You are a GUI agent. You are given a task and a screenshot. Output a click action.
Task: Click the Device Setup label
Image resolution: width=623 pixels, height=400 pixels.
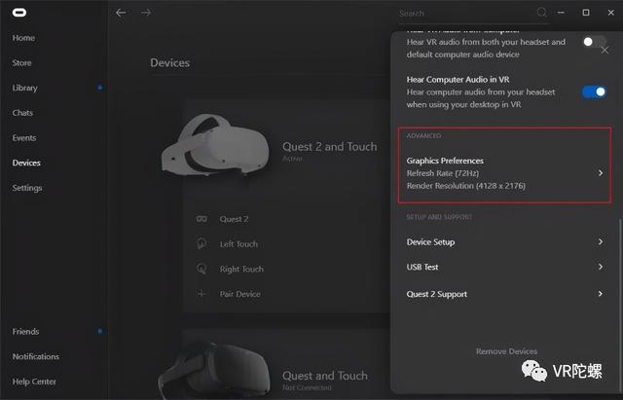click(430, 242)
